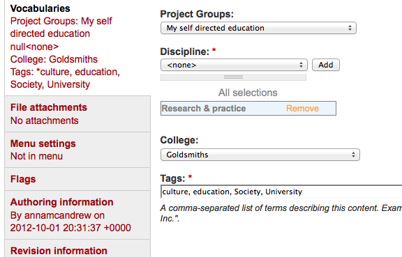The image size is (402, 257).
Task: Open the Discipline select box showing <none>
Action: 234,65
